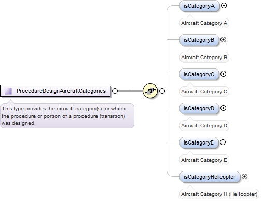Viewport: 263px width, 201px height.
Task: Click the 'Aircraft Category E' annotation
Action: click(x=204, y=160)
